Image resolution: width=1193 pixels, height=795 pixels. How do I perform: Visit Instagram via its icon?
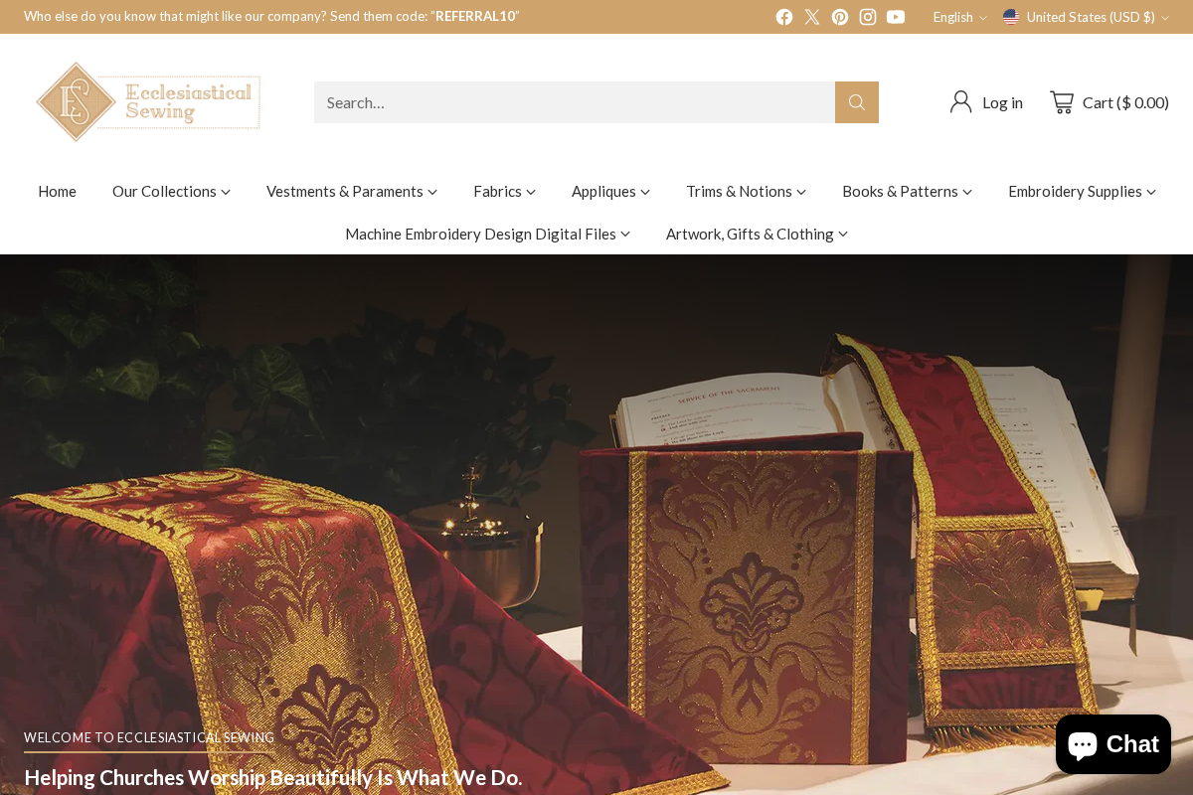point(868,16)
